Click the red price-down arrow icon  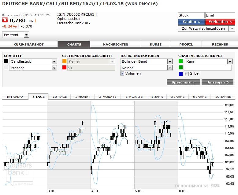click(5, 20)
